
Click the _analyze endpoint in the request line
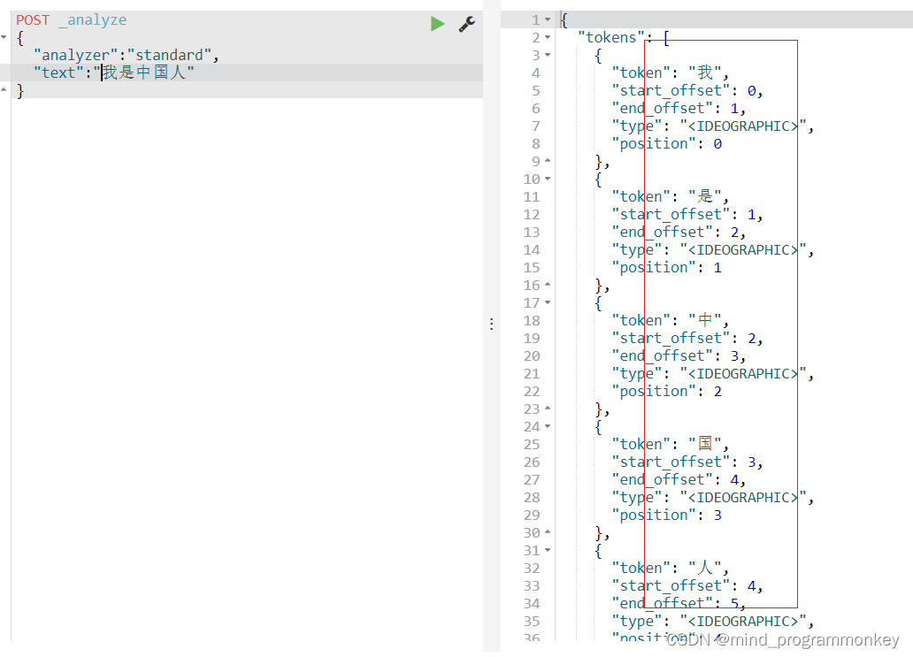coord(93,19)
